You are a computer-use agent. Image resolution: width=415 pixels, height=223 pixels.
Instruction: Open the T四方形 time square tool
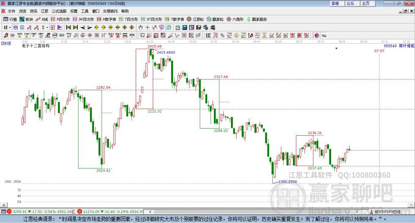coord(128,19)
